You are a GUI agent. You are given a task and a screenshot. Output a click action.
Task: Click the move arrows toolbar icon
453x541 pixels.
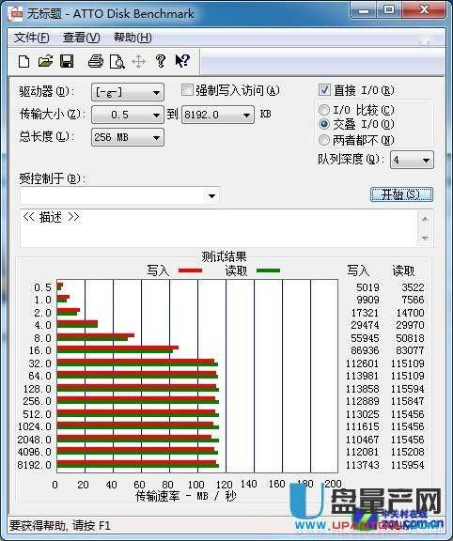tap(138, 62)
